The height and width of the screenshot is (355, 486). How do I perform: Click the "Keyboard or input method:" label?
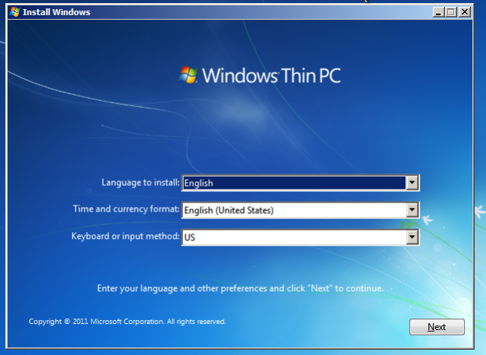125,236
